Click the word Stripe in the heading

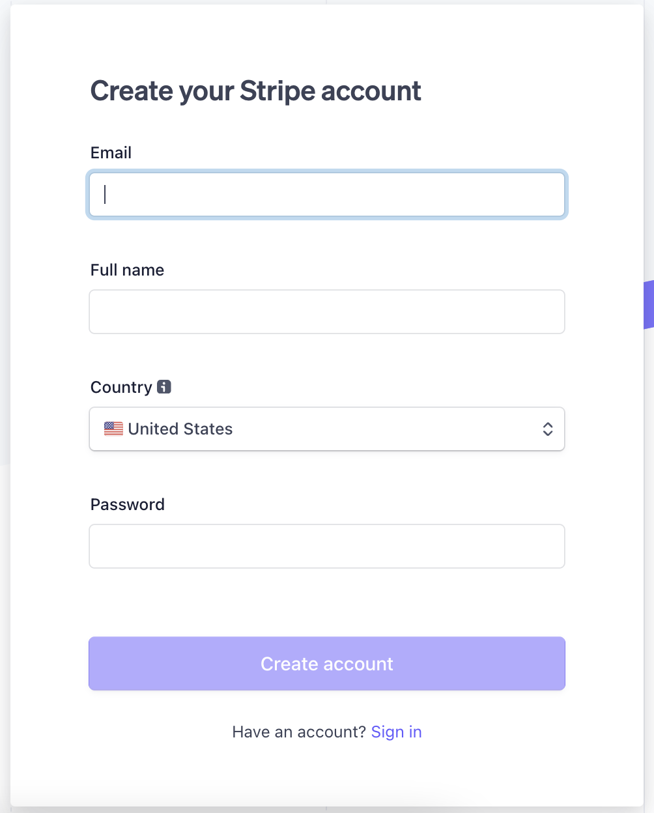tap(277, 91)
